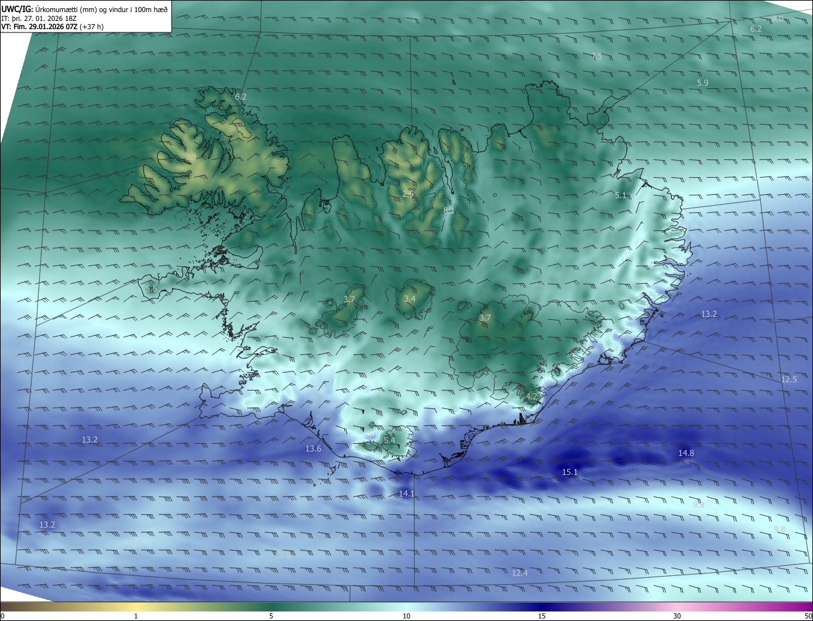Image resolution: width=813 pixels, height=621 pixels.
Task: Click the '5' tick label on the color scale
Action: click(271, 616)
